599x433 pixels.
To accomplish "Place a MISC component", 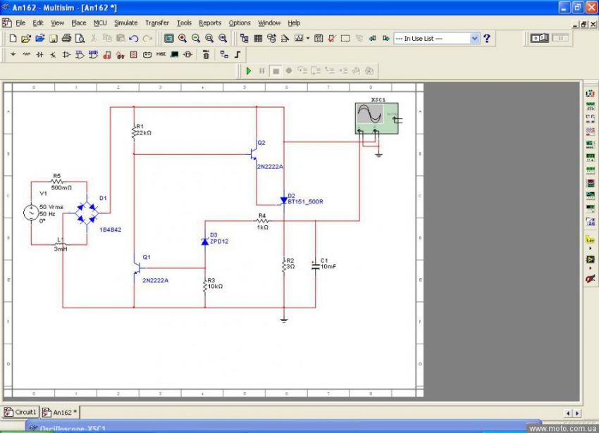I will (161, 54).
